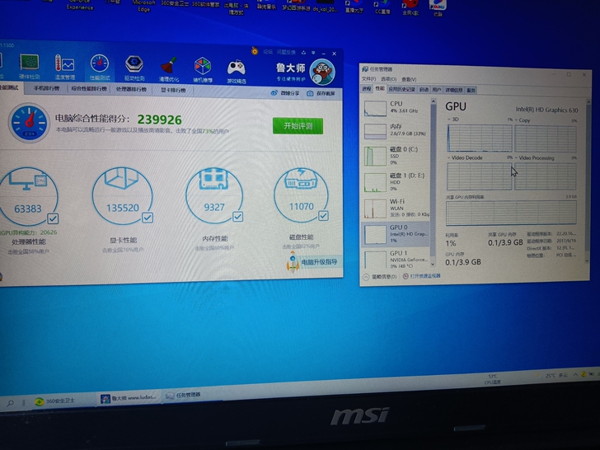
Task: Open the 游戏精选 gamepad icon
Action: tap(236, 68)
